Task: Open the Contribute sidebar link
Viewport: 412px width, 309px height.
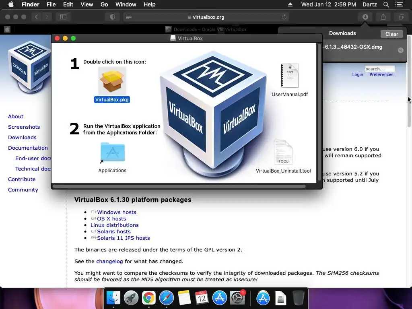Action: tap(22, 179)
